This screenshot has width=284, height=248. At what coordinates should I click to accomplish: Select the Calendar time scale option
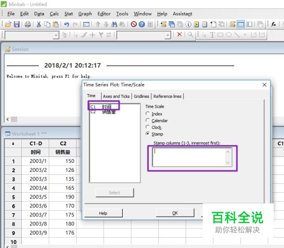tap(148, 120)
